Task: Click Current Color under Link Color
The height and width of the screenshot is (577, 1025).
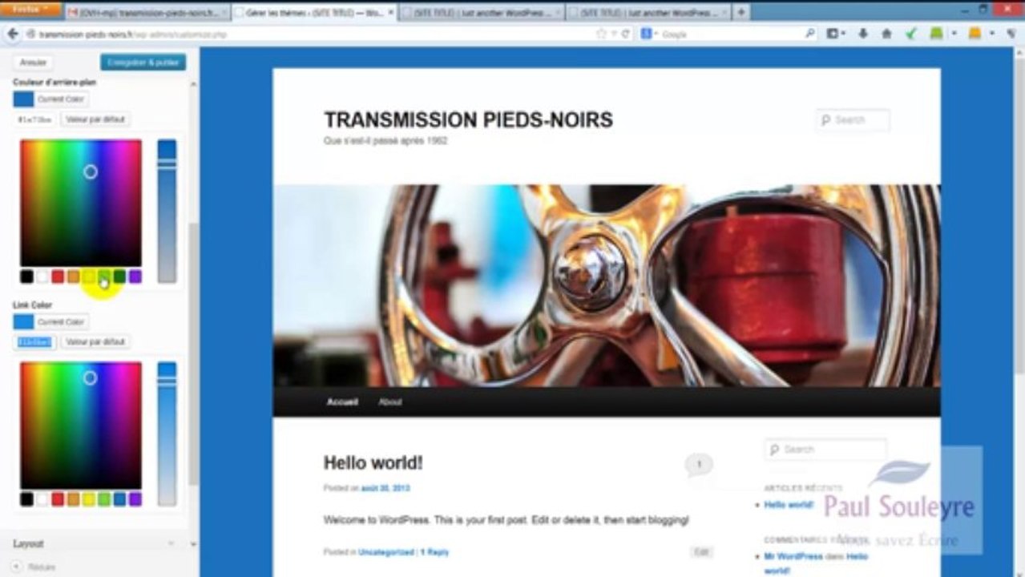Action: point(51,322)
